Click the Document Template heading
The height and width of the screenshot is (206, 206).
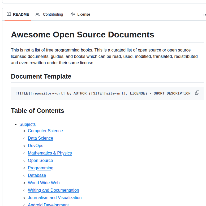[41, 76]
